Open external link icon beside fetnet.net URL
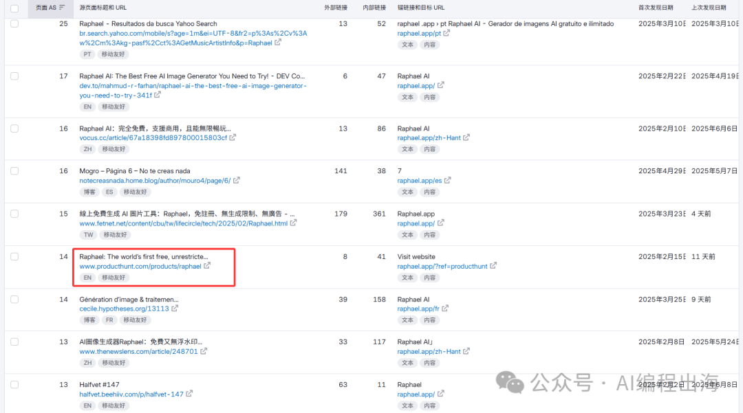The height and width of the screenshot is (413, 743). (x=293, y=223)
